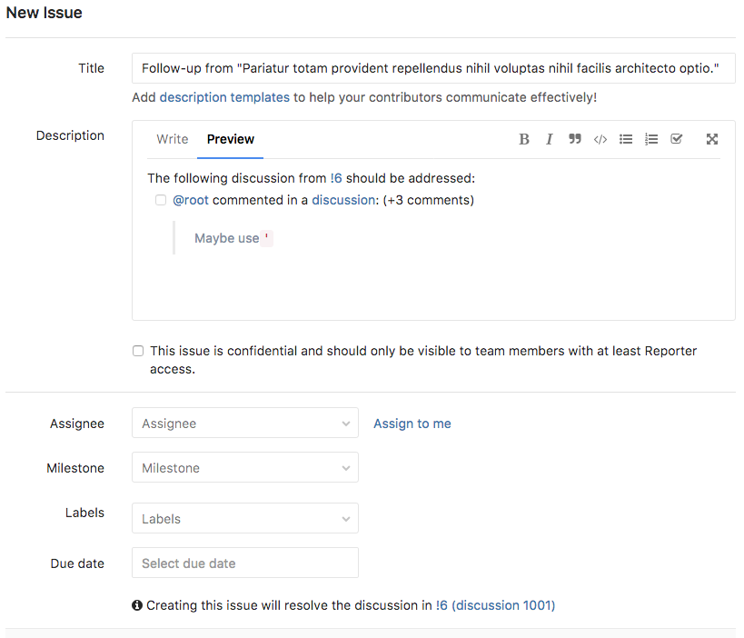Image resolution: width=744 pixels, height=638 pixels.
Task: Click the Select due date field
Action: pyautogui.click(x=245, y=563)
